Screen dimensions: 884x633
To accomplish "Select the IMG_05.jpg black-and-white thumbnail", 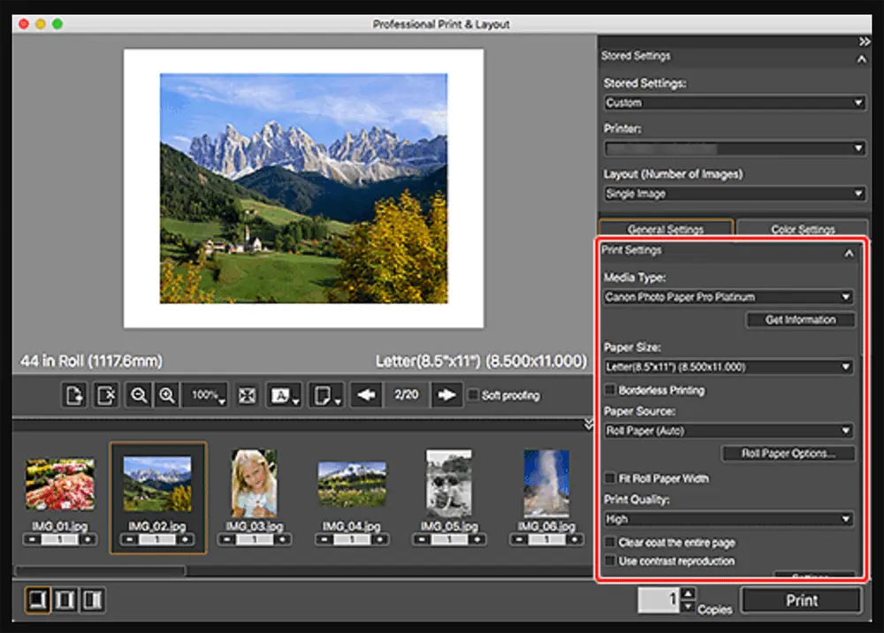I will pos(449,483).
